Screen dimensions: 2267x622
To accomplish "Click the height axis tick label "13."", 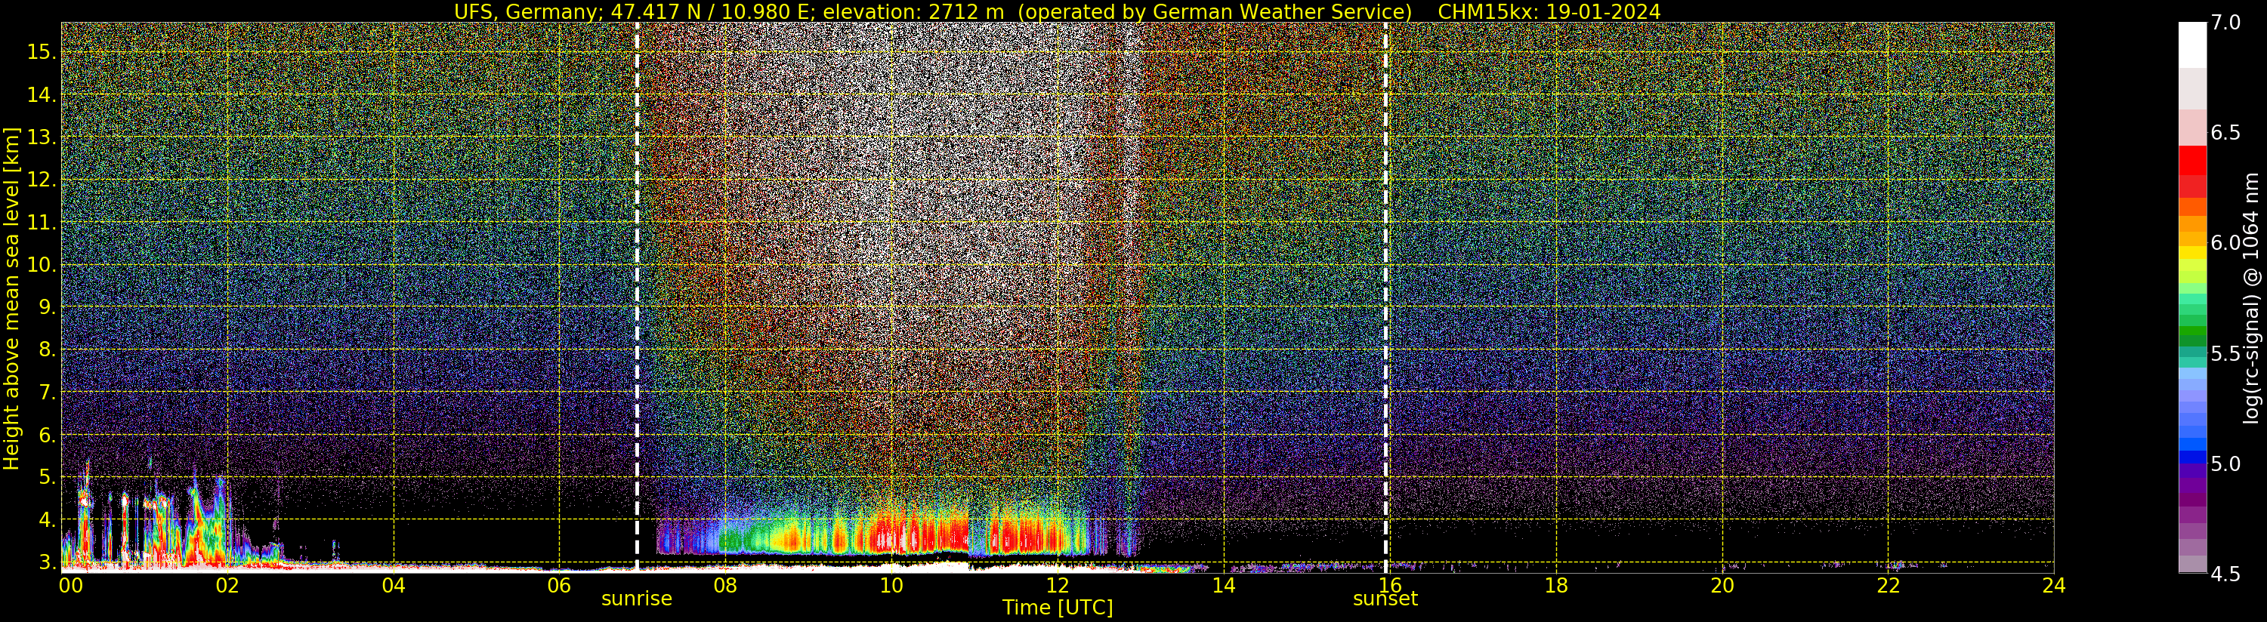I will [x=42, y=137].
